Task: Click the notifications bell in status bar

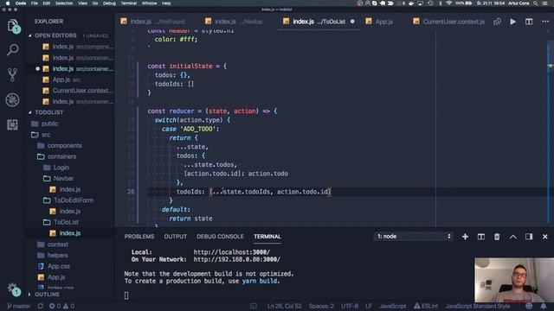Action: 543,306
